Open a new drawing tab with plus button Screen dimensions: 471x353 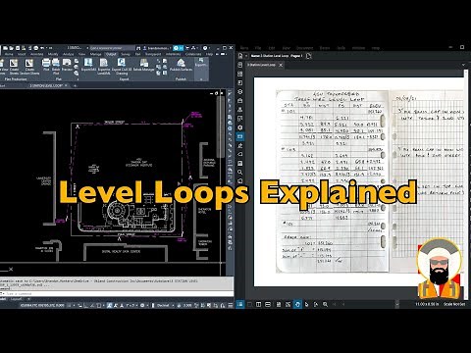(75, 85)
